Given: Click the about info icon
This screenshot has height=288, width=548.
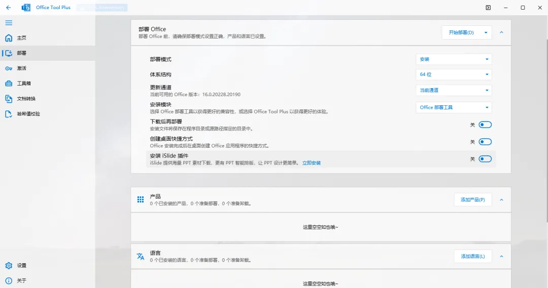Looking at the screenshot, I should pos(9,280).
